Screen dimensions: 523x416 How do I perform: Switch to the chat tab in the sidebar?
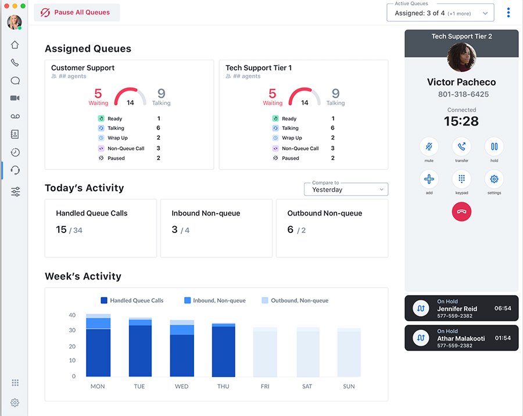(x=15, y=80)
